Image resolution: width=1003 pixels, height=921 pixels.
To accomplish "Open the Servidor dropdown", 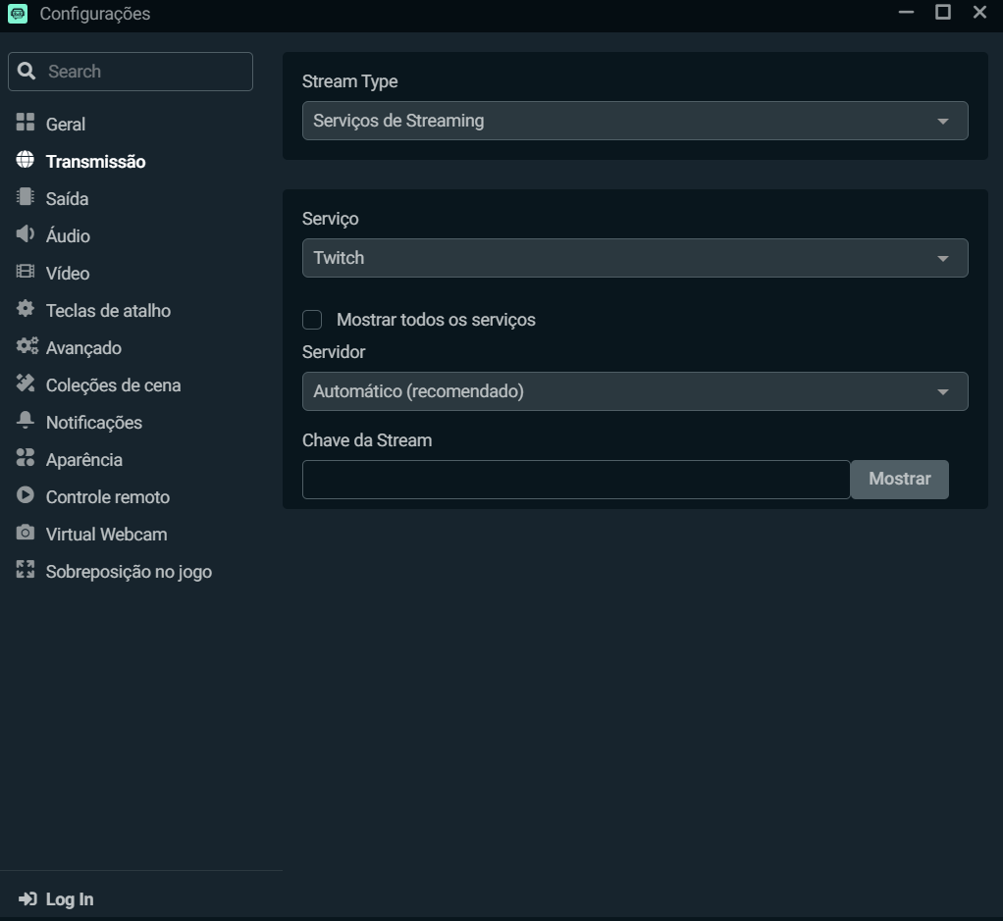I will 635,391.
